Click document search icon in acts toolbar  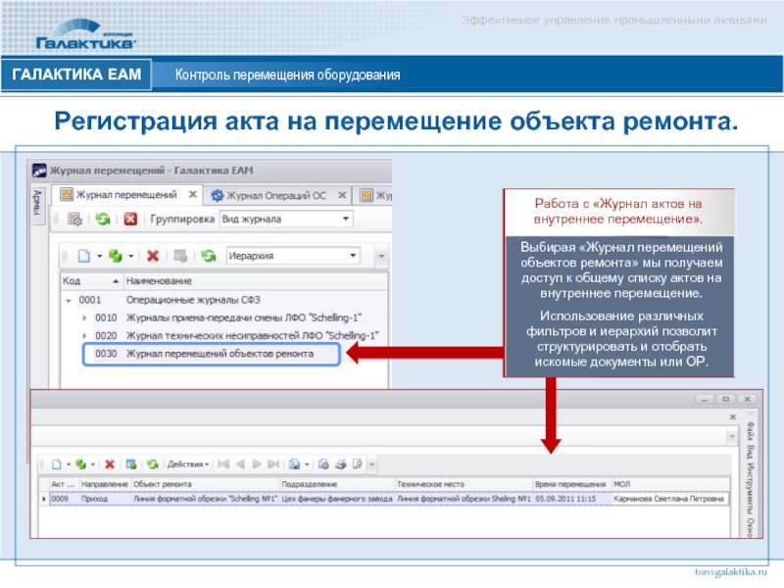pyautogui.click(x=357, y=465)
